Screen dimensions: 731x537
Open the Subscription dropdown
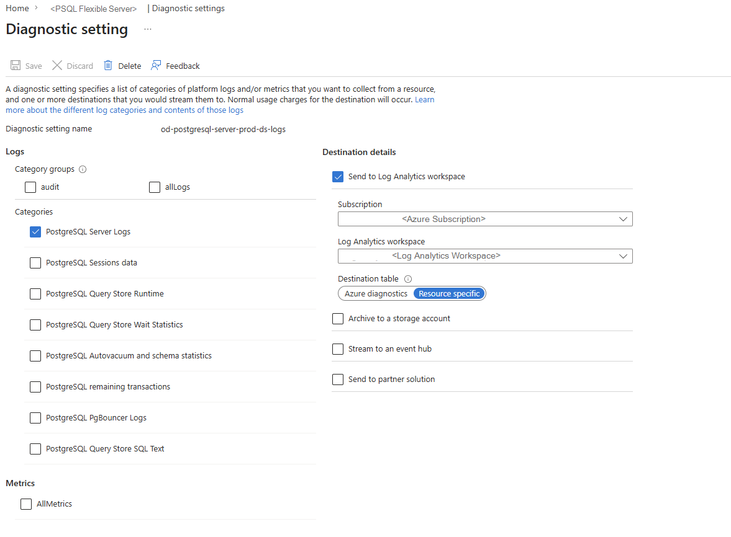pyautogui.click(x=485, y=219)
